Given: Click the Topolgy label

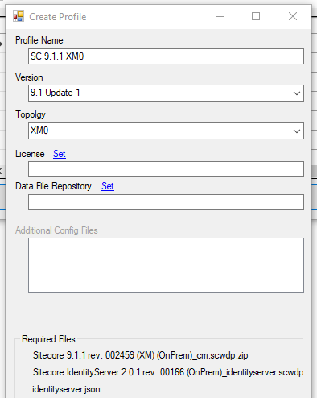Looking at the screenshot, I should (31, 114).
